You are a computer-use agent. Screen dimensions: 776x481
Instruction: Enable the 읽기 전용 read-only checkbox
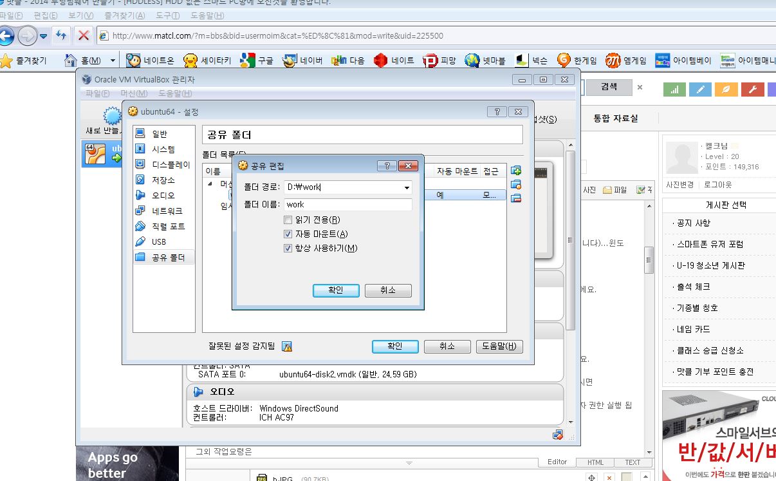point(288,220)
